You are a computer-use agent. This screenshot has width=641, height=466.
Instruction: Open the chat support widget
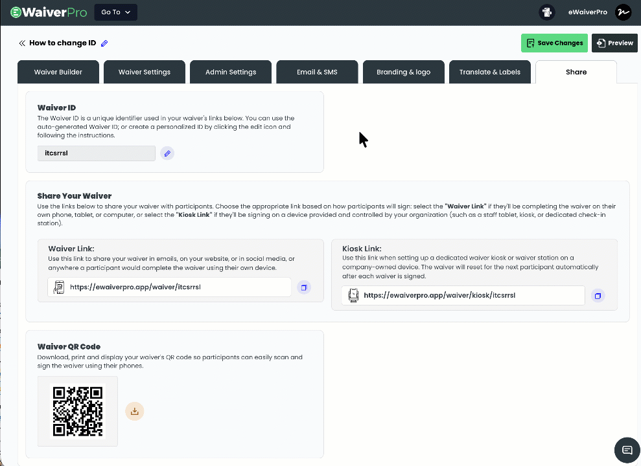pos(627,450)
